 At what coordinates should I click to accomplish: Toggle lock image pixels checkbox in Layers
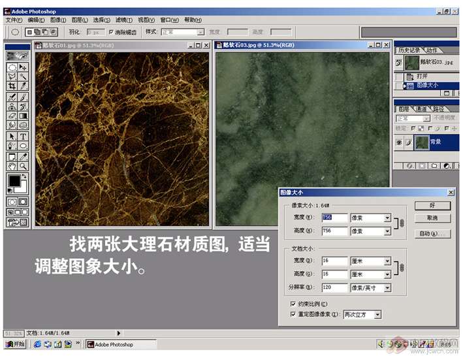tap(430, 128)
